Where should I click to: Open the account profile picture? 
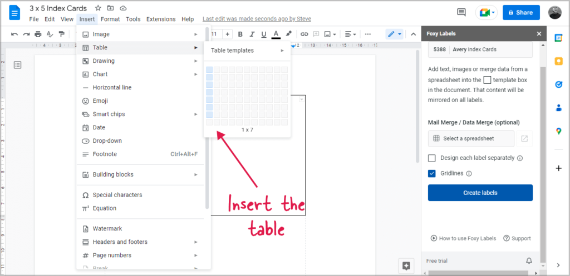tap(555, 12)
